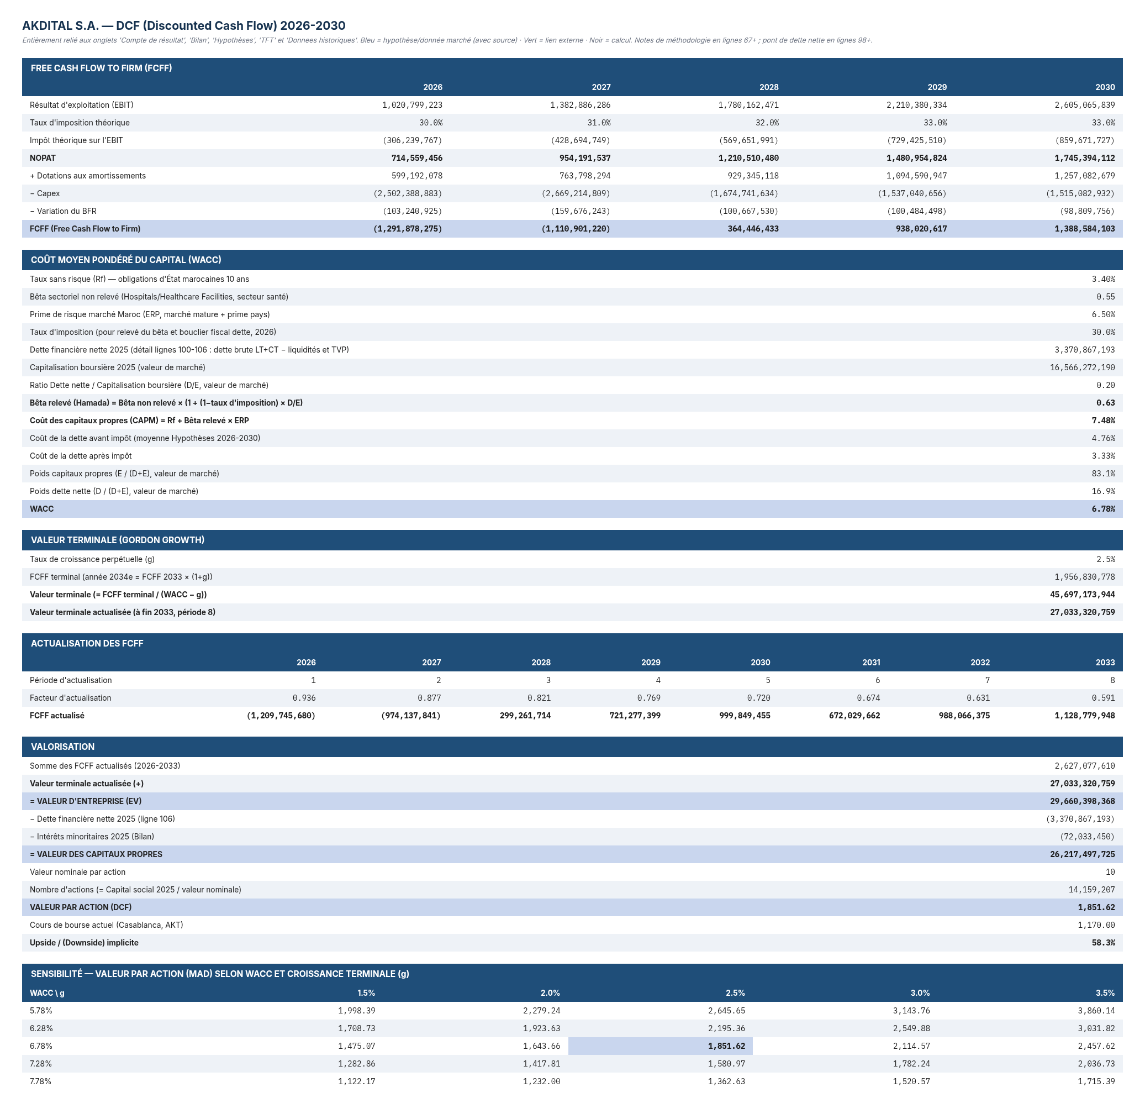Select the "Bêta relevé (Hamada)" formula label
Viewport: 1145px width, 1098px height.
click(166, 403)
